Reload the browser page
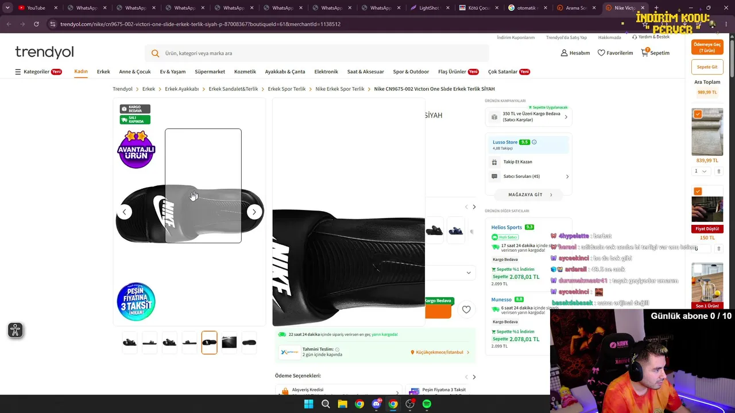735x413 pixels. [x=36, y=24]
